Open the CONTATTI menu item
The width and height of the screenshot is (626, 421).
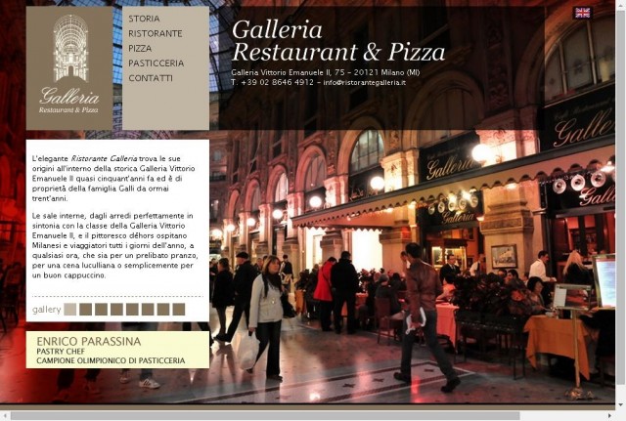click(151, 78)
